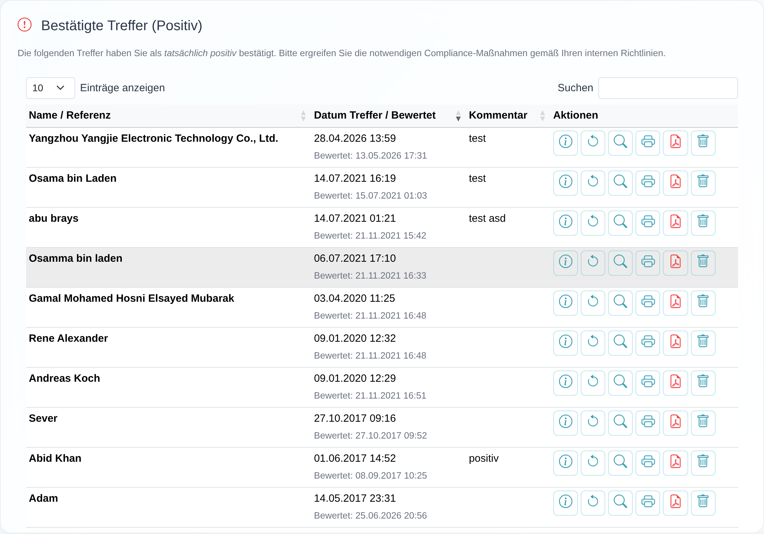Click 'Bewertet: 25.06.2026 20:56' text
Screen dimensions: 764x534
(x=370, y=515)
